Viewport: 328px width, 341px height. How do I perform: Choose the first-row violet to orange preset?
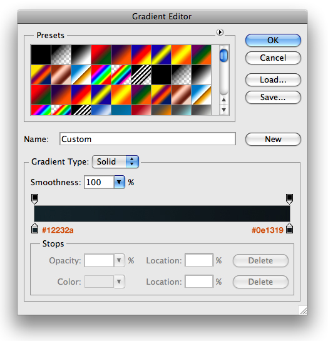(121, 55)
